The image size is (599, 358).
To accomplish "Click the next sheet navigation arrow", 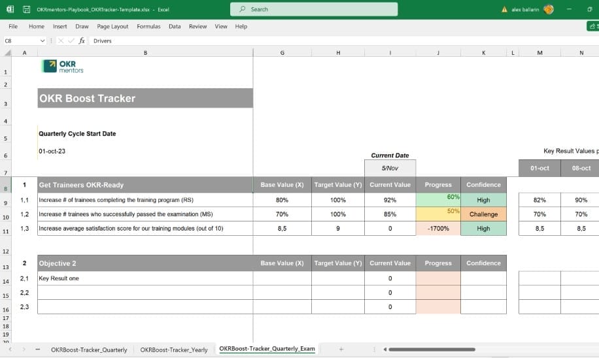I will point(23,350).
